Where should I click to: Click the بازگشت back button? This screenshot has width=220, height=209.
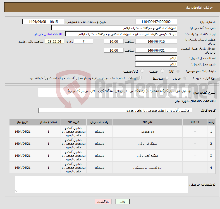(x=103, y=202)
